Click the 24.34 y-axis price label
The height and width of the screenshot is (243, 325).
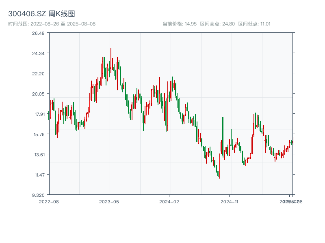click(x=38, y=53)
